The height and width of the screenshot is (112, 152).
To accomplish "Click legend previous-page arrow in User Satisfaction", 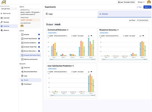I will (88, 72).
